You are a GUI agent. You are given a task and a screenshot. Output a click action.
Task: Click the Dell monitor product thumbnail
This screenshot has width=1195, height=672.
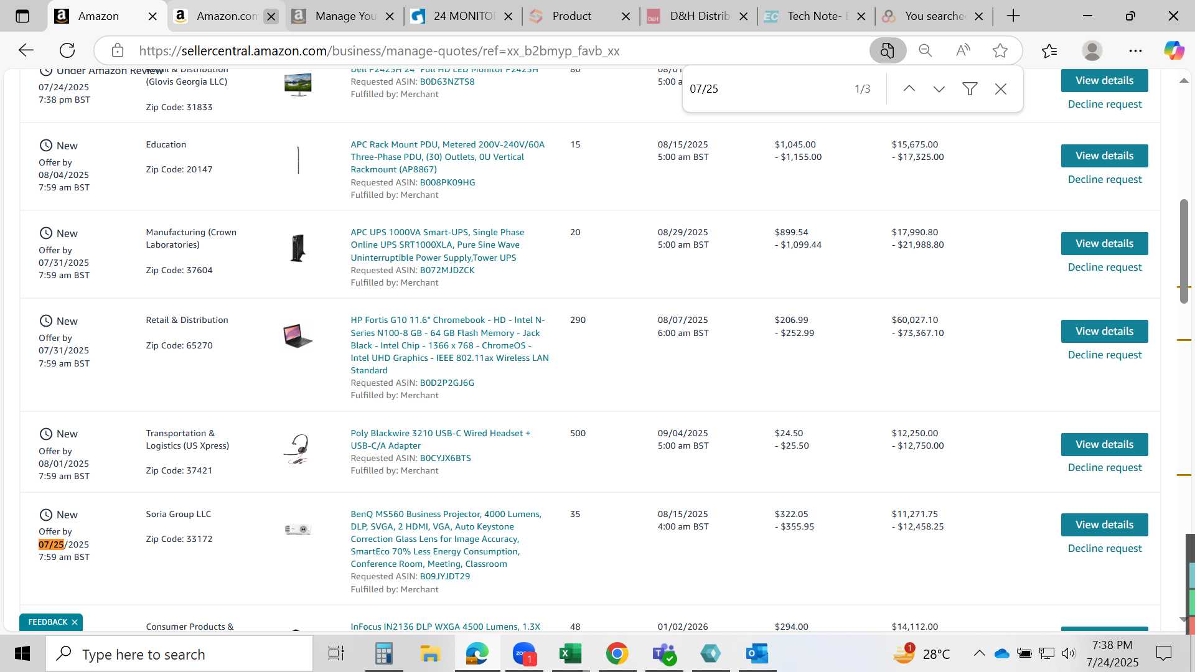coord(298,84)
